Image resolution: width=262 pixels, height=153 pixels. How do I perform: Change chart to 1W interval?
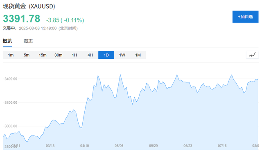coord(122,55)
